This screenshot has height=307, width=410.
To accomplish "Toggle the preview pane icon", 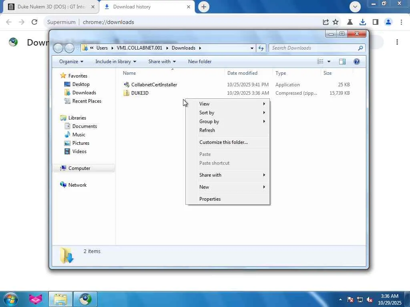I will pyautogui.click(x=342, y=61).
